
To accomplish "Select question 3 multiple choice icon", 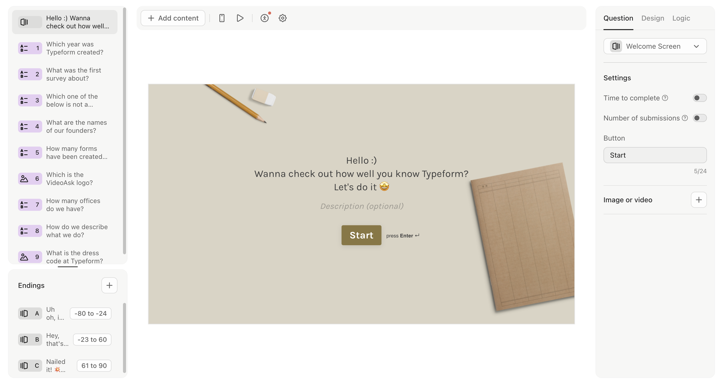I will point(30,100).
